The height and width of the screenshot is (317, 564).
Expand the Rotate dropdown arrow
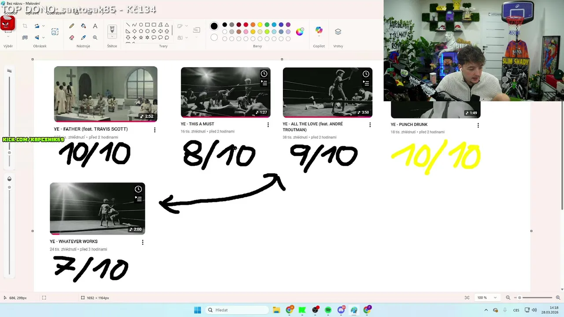43,26
